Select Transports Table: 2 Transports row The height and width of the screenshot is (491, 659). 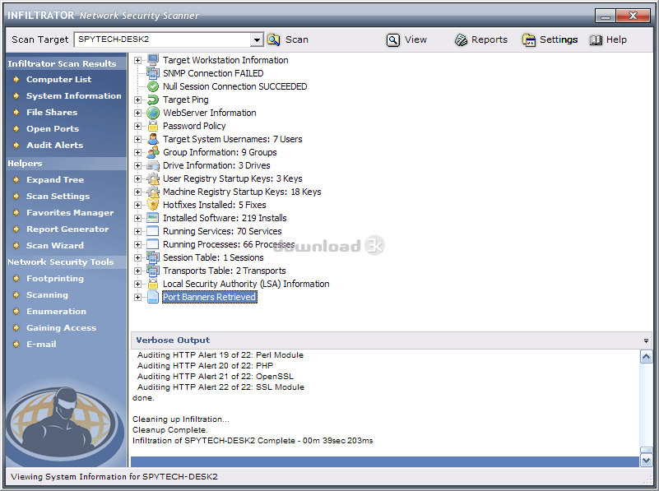click(x=224, y=271)
